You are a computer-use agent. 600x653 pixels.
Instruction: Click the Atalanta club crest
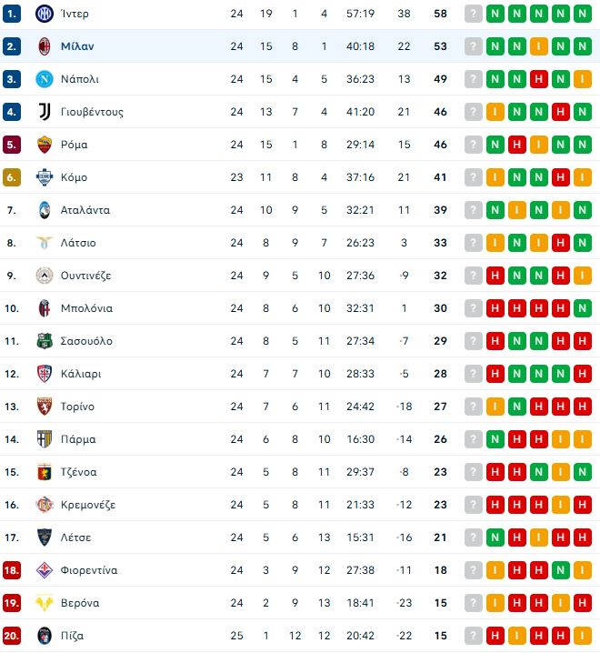45,210
